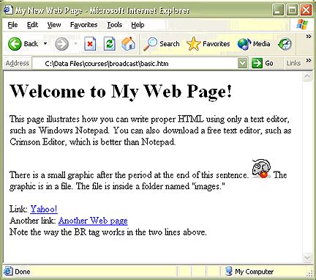The height and width of the screenshot is (280, 316).
Task: Expand the Links bar chevron
Action: click(309, 60)
